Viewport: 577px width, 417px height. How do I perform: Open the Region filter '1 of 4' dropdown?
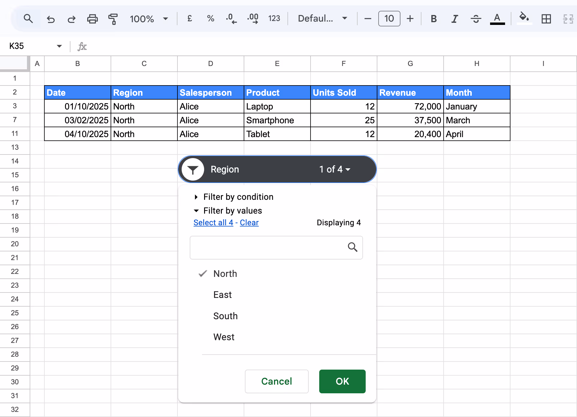point(334,169)
